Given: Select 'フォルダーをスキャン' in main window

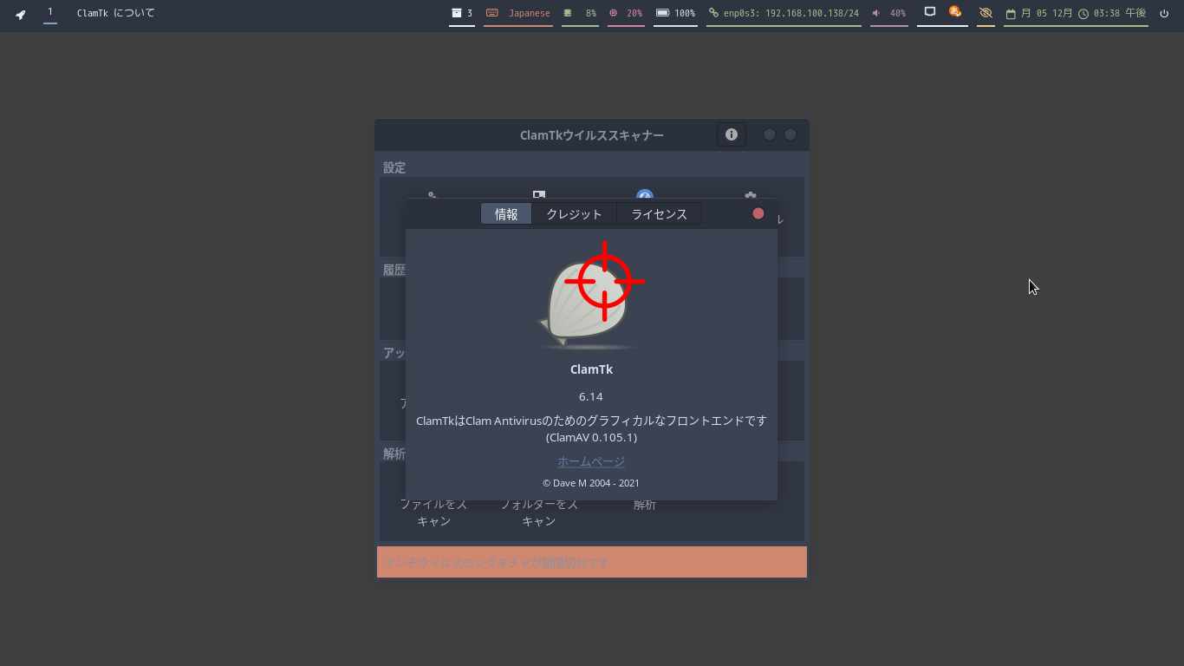Looking at the screenshot, I should coord(539,513).
